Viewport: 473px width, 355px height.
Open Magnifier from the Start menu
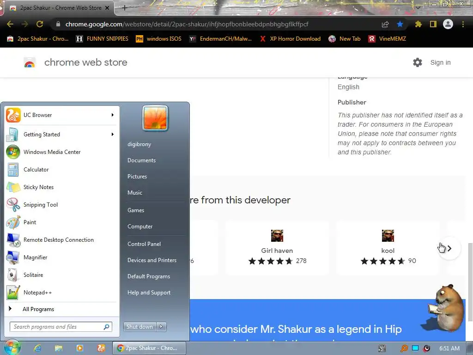61,257
